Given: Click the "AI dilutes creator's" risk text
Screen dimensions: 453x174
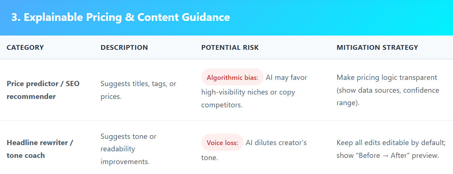Looking at the screenshot, I should [x=276, y=142].
